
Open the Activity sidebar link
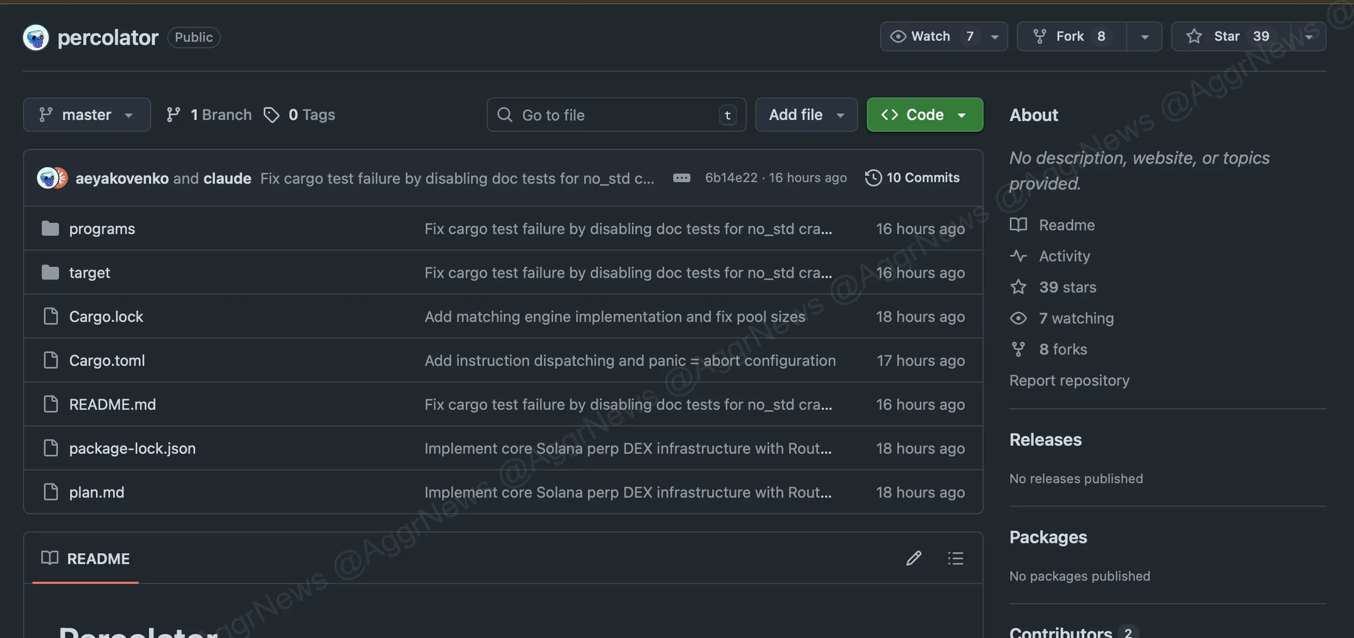click(1064, 256)
